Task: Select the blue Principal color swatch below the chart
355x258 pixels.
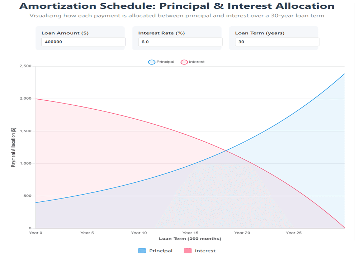Action: point(142,250)
